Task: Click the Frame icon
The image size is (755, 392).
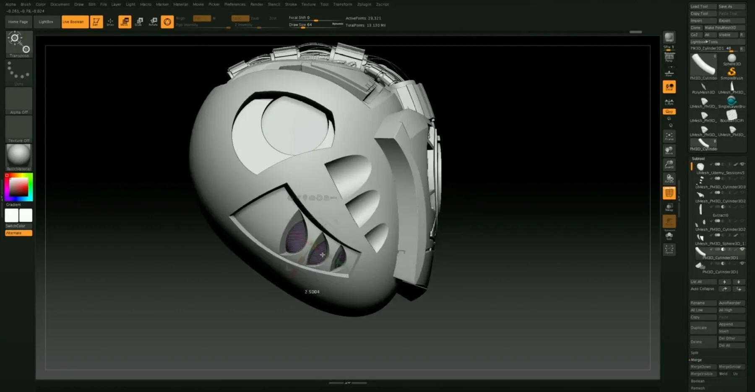Action: (x=669, y=136)
